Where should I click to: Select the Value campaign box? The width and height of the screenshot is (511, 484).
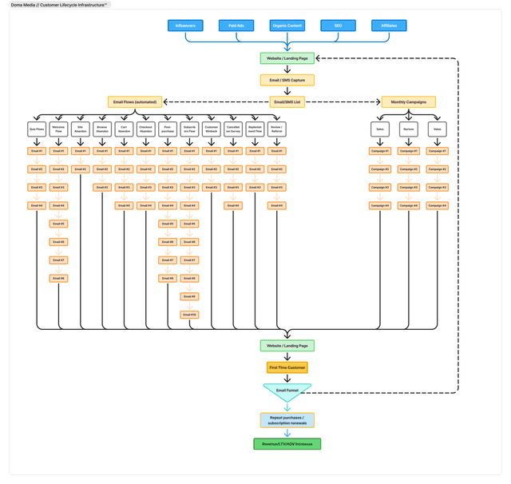tap(438, 129)
